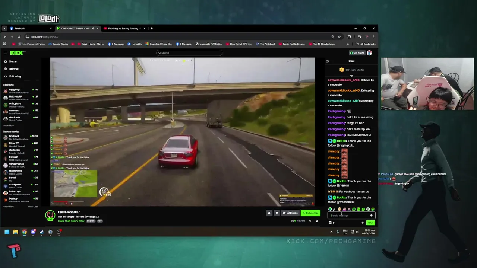Open the ChrisJohn007 channel avatar

coord(50,216)
